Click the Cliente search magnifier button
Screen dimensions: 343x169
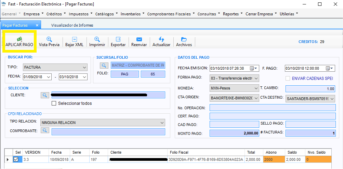[x=45, y=95]
